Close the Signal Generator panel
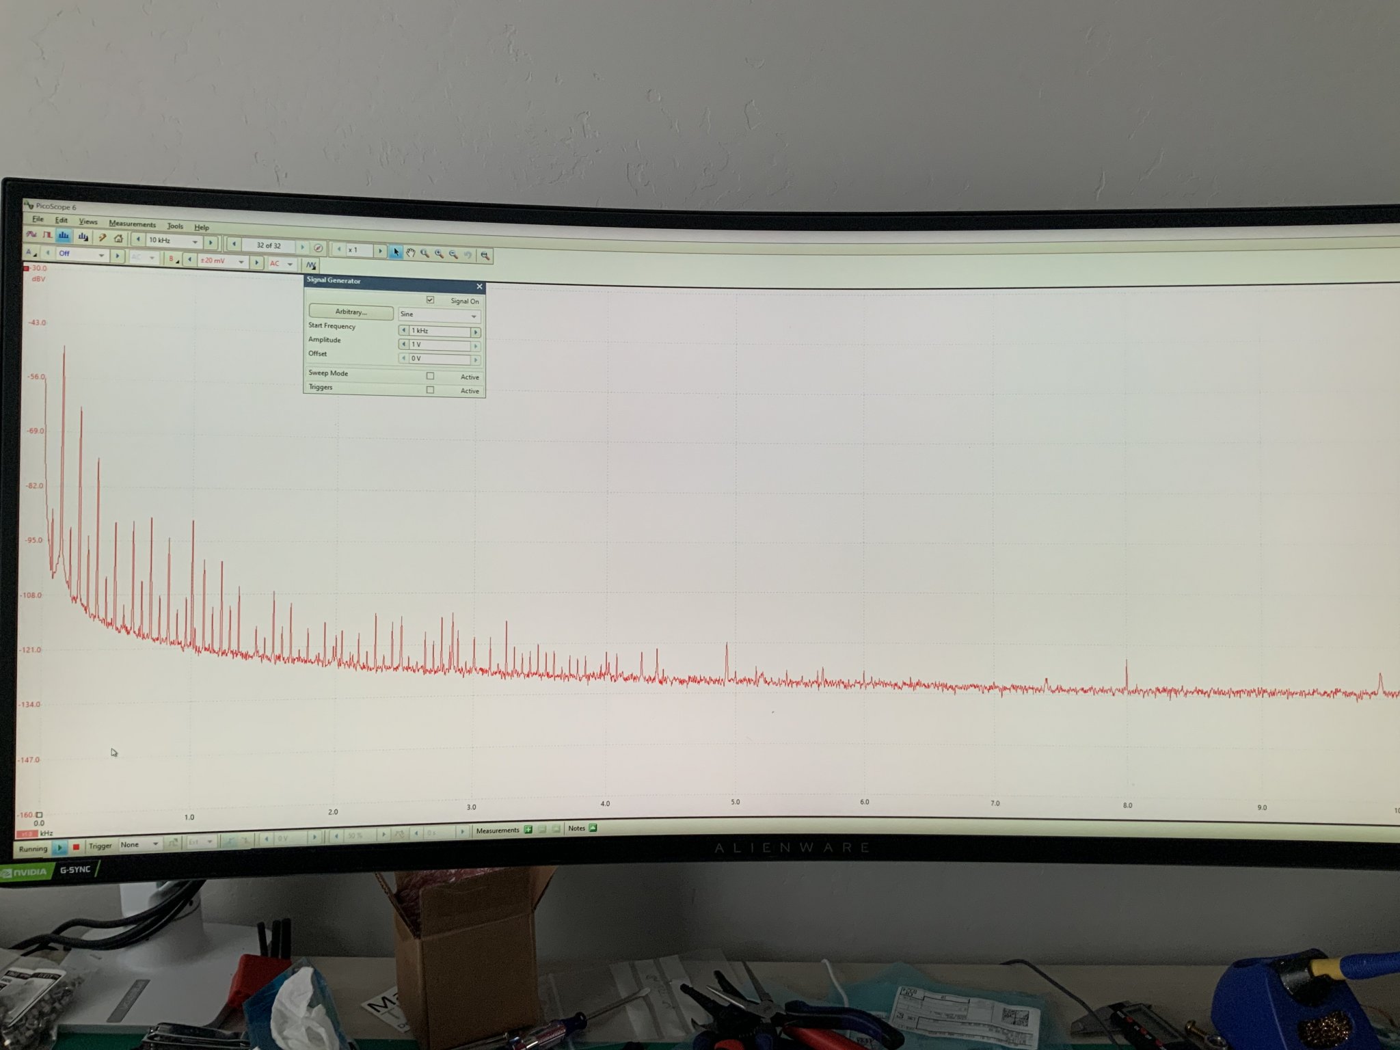This screenshot has height=1050, width=1400. (x=479, y=286)
